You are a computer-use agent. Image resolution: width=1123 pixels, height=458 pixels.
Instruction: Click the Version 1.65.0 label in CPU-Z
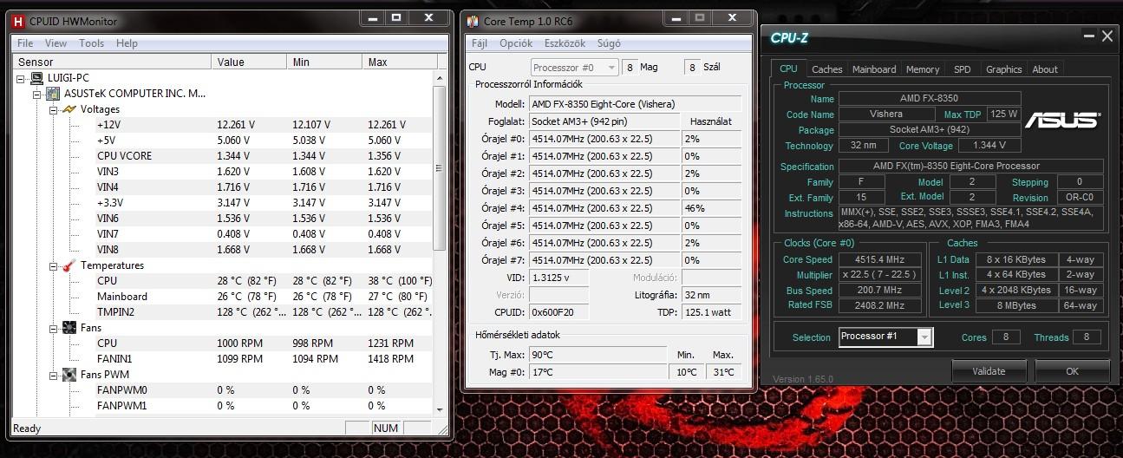[802, 379]
